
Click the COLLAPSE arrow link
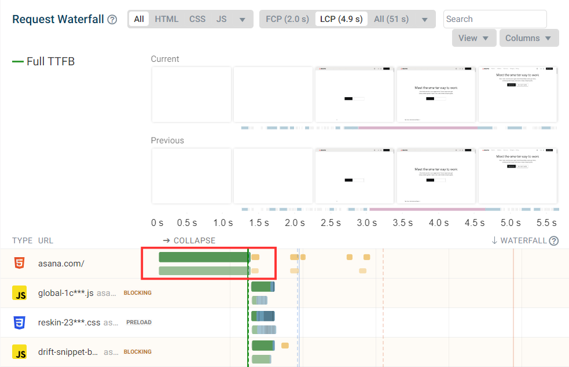click(x=189, y=240)
